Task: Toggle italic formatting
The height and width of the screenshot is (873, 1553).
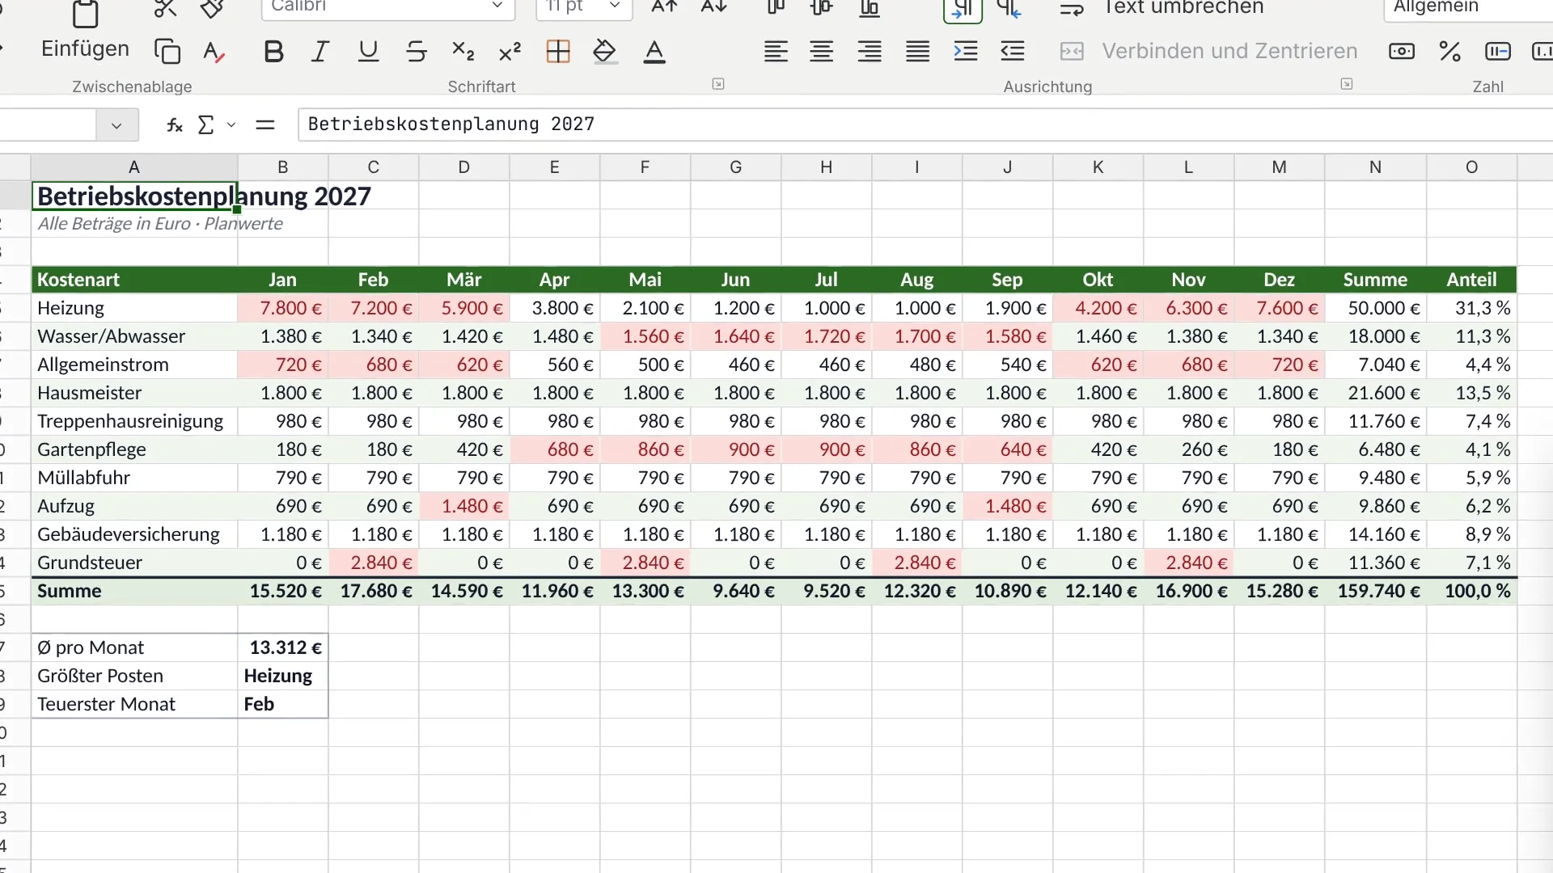Action: point(320,52)
